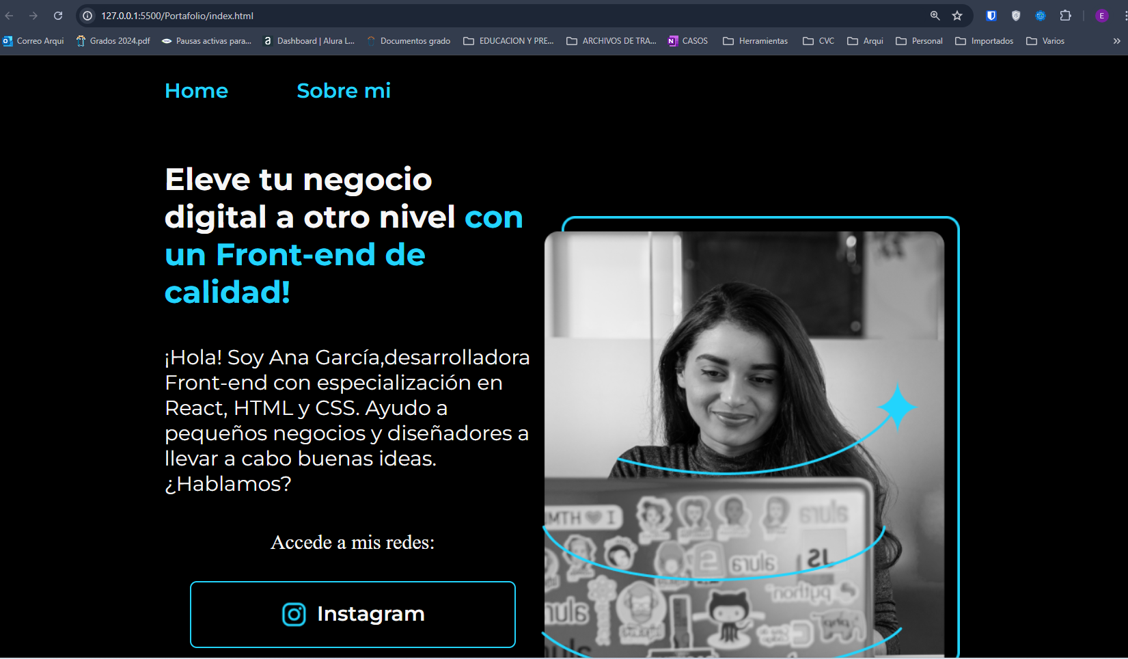Open Extensions puzzle piece menu
The height and width of the screenshot is (659, 1128).
pyautogui.click(x=1065, y=16)
